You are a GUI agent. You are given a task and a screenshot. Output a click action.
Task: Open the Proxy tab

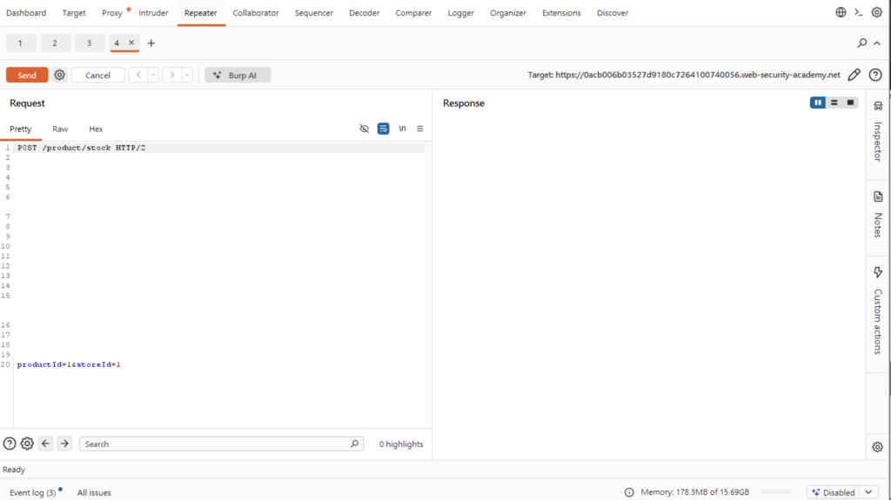pyautogui.click(x=112, y=12)
